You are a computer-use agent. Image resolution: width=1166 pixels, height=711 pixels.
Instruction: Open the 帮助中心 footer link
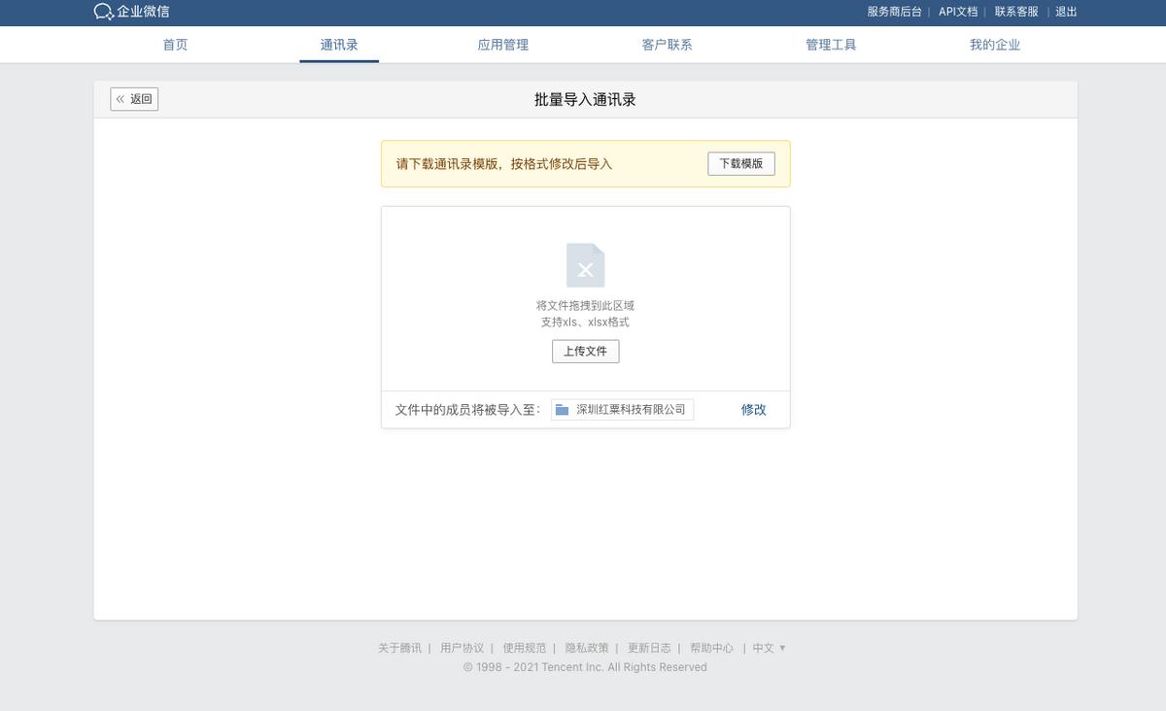point(712,647)
